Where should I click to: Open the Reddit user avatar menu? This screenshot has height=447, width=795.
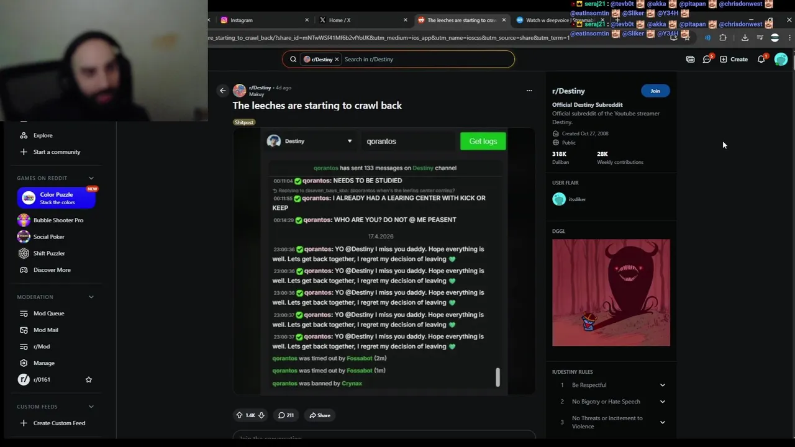tap(781, 59)
